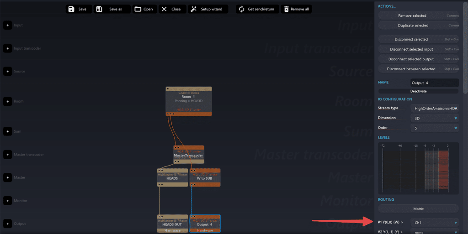This screenshot has height=234, width=468.
Task: Click the Get send/return refresh icon
Action: pos(241,9)
